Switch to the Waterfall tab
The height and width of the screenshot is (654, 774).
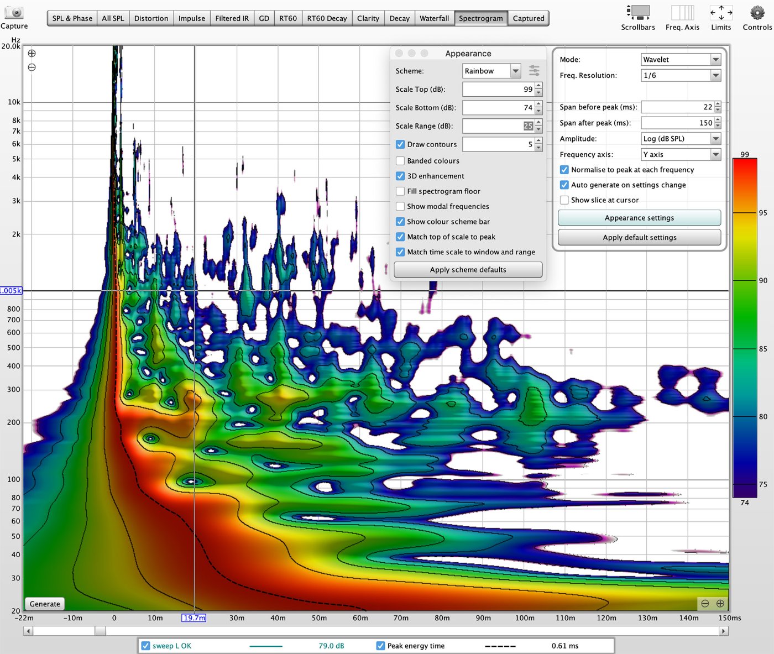tap(434, 18)
